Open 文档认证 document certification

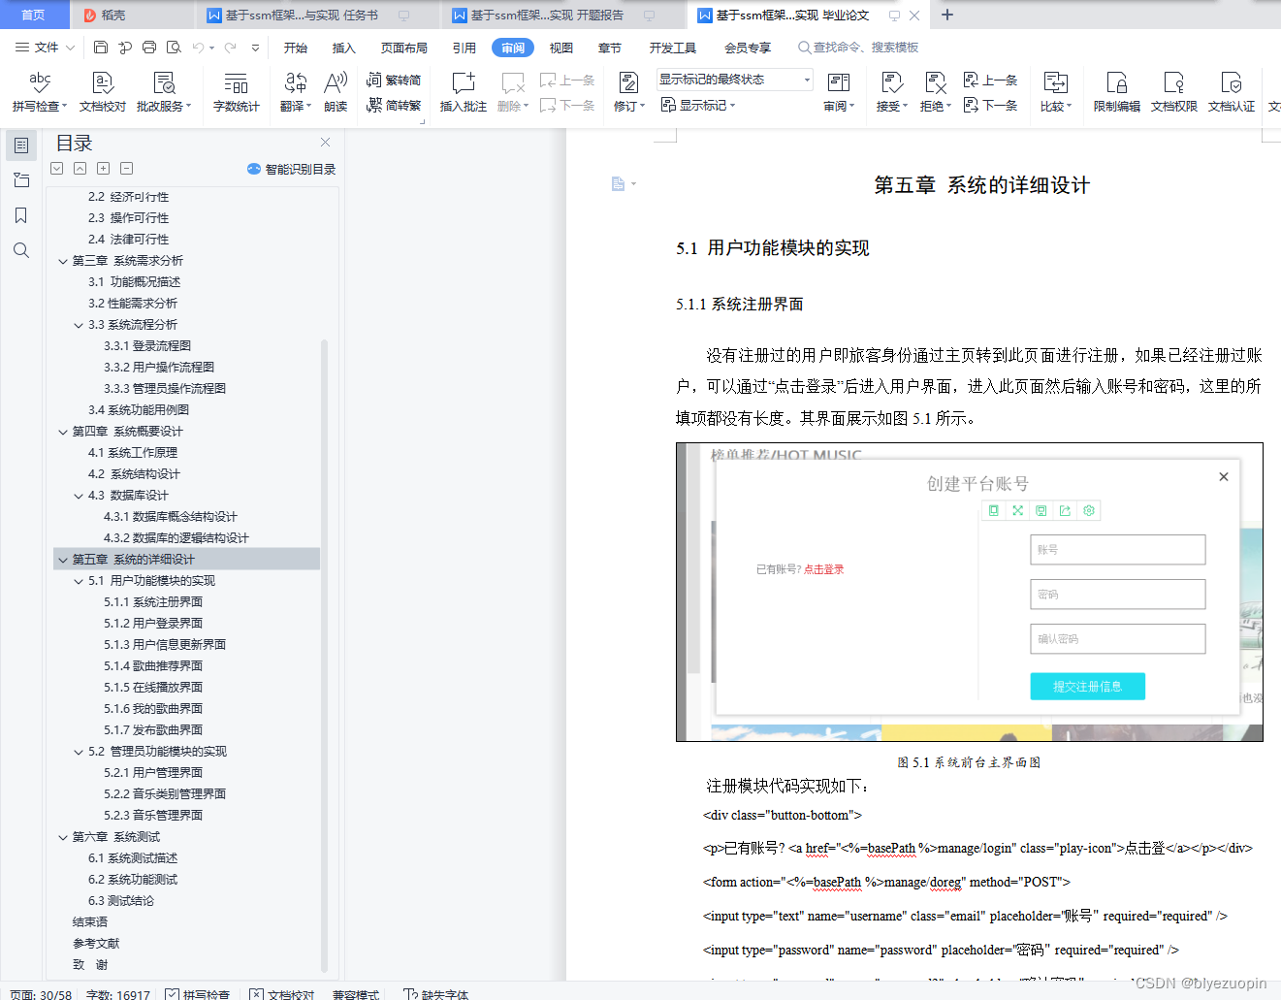point(1232,92)
